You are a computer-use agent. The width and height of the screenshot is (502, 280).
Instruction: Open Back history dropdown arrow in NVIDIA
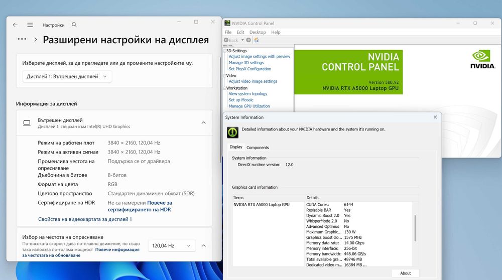(242, 40)
